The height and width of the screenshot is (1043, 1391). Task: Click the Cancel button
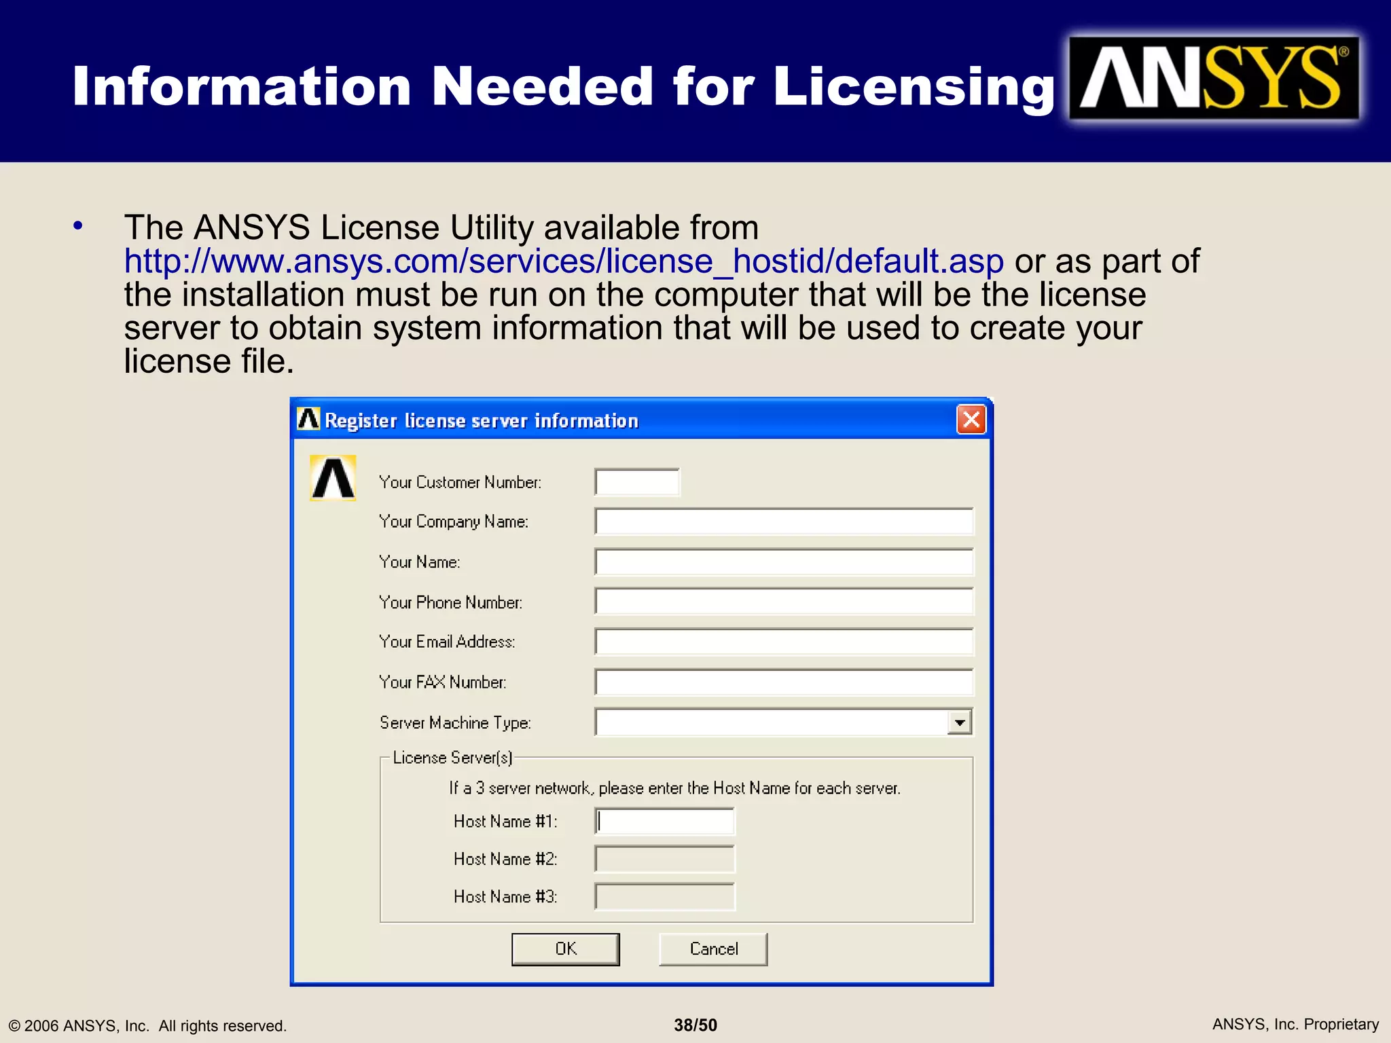[713, 949]
